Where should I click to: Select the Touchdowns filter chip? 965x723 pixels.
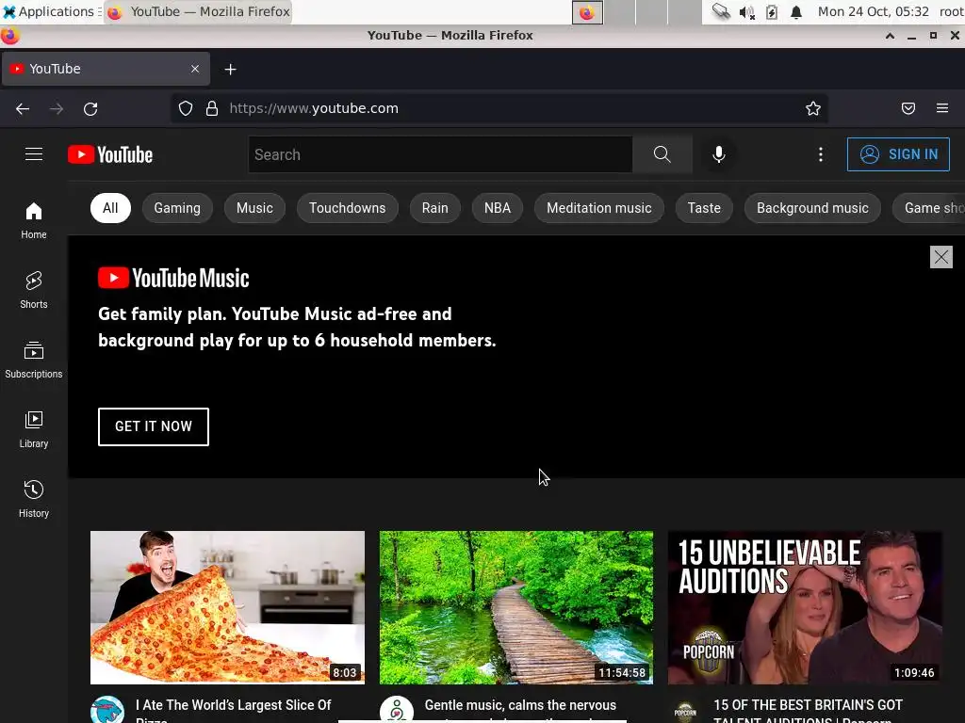click(x=347, y=208)
